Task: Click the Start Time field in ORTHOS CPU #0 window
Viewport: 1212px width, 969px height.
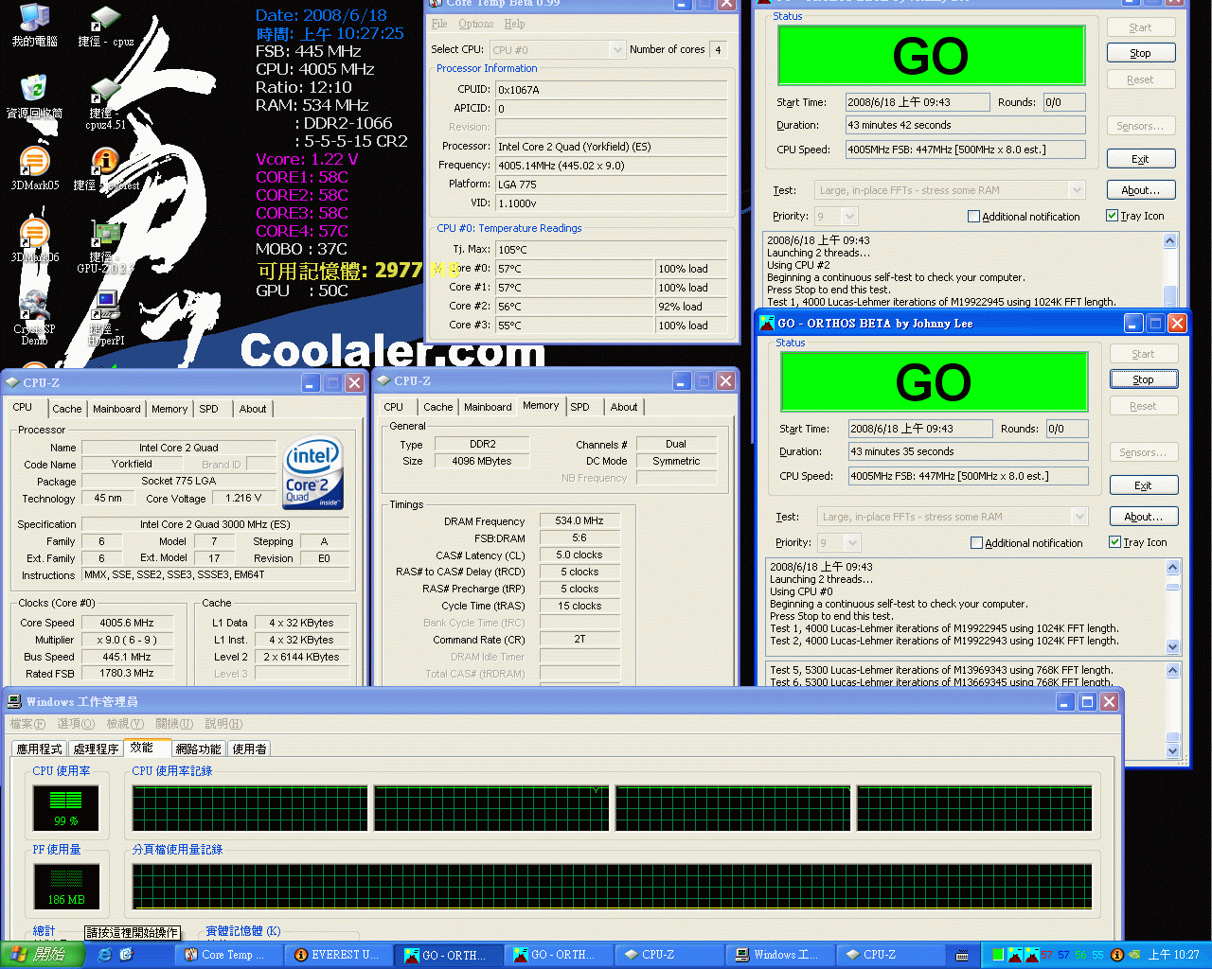Action: [919, 429]
